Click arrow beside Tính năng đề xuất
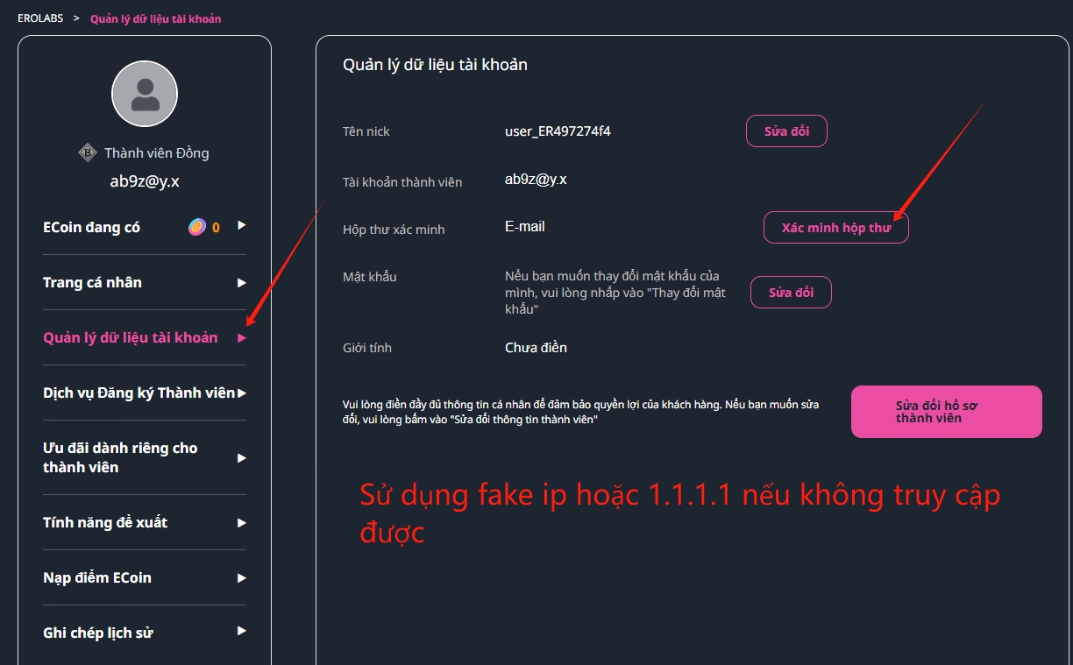This screenshot has width=1073, height=665. pyautogui.click(x=242, y=522)
